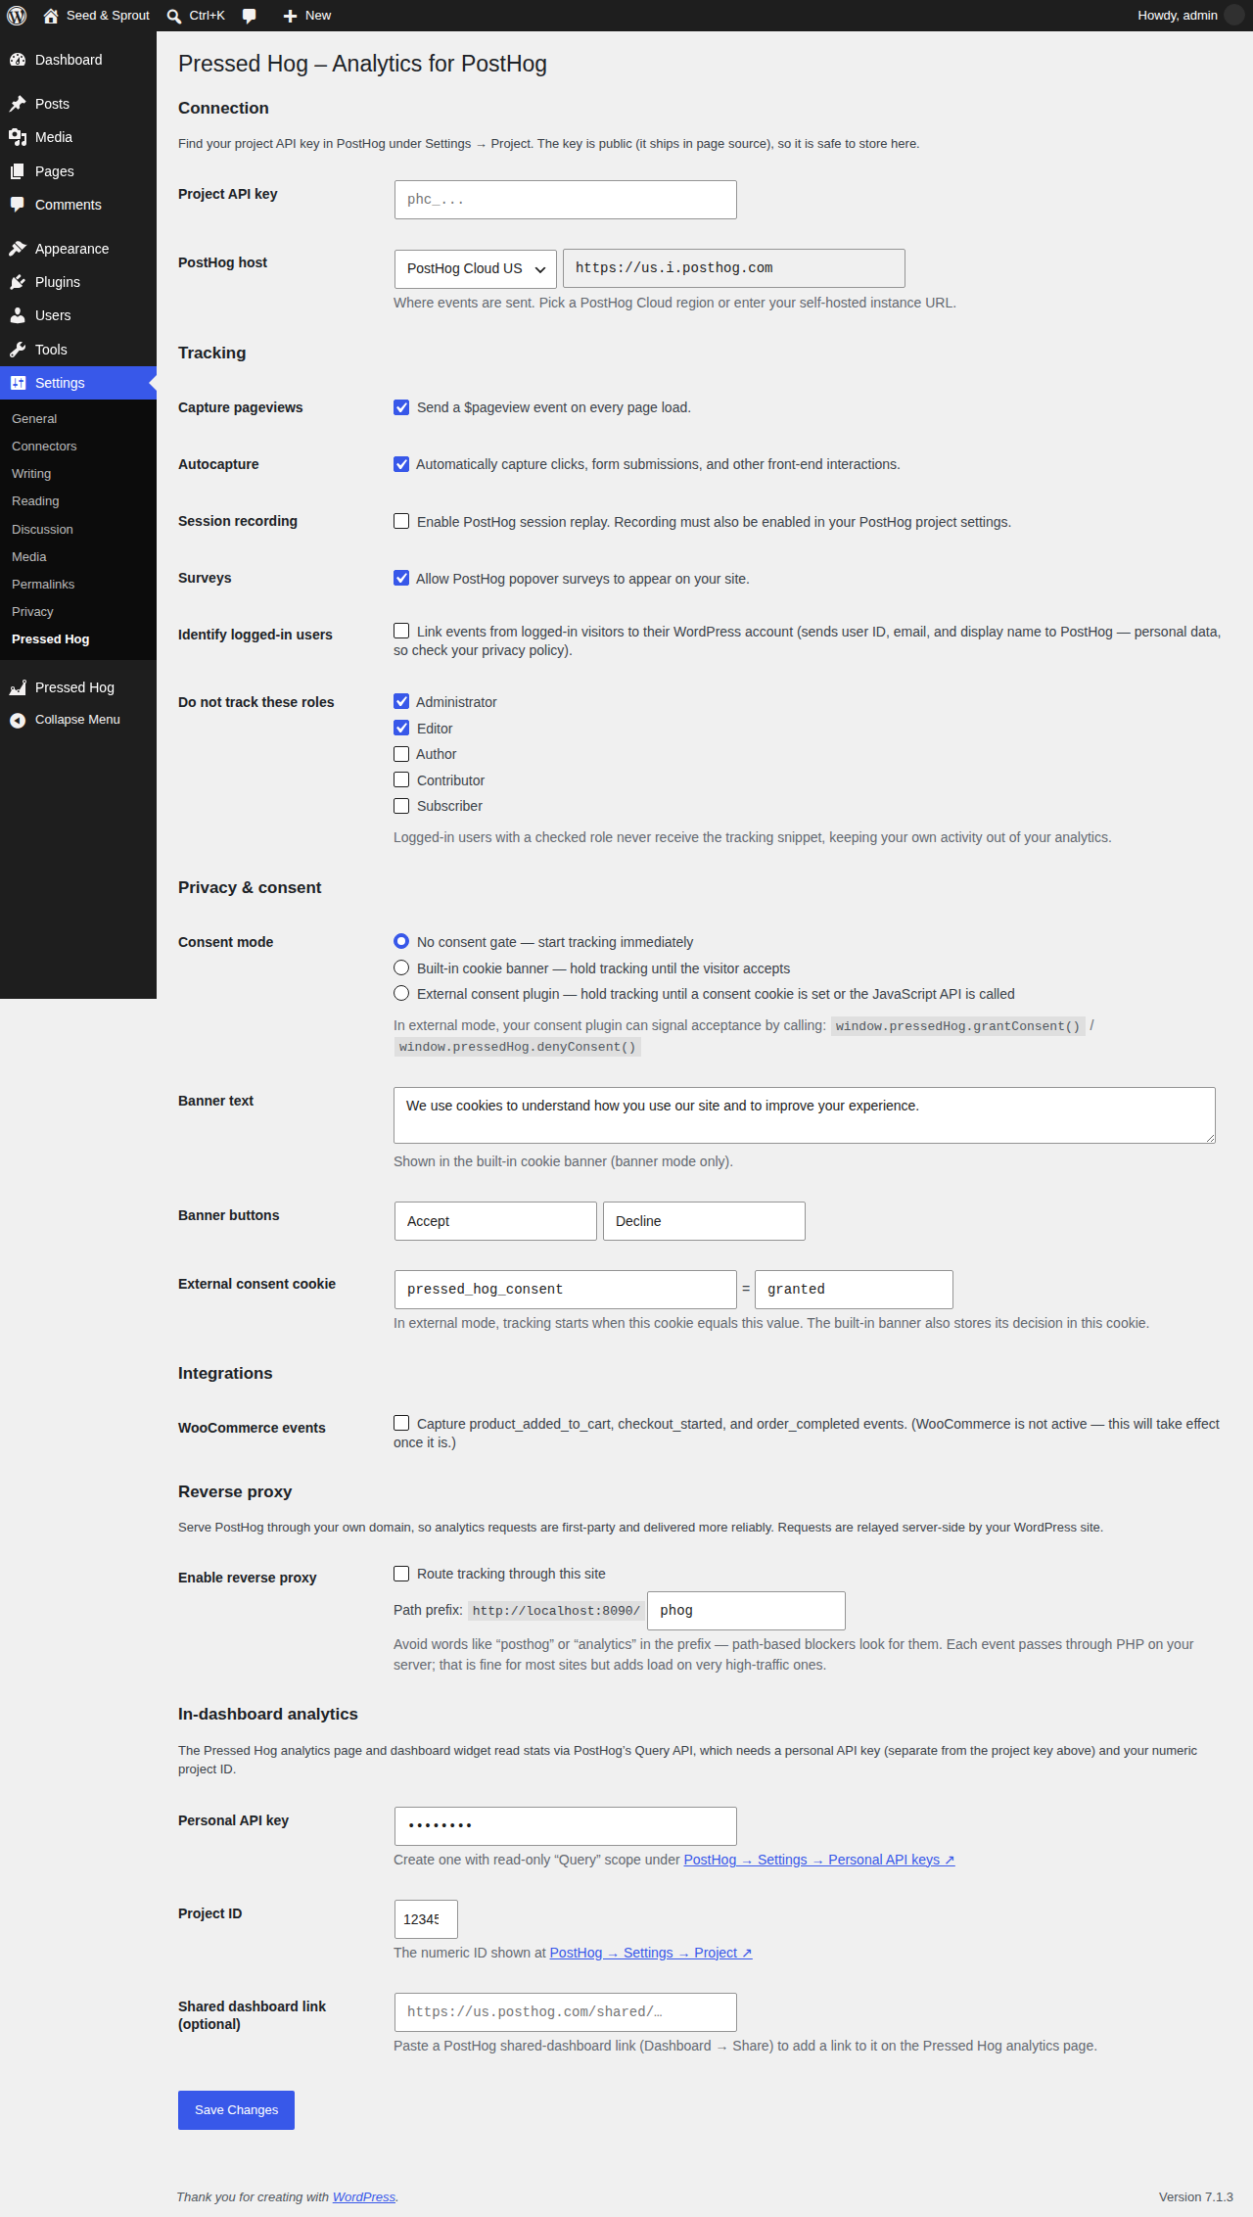Image resolution: width=1253 pixels, height=2217 pixels.
Task: Go to Reading settings submenu
Action: pos(35,500)
